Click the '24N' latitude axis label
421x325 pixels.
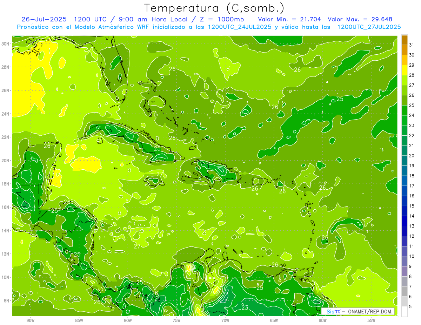[x=5, y=114]
